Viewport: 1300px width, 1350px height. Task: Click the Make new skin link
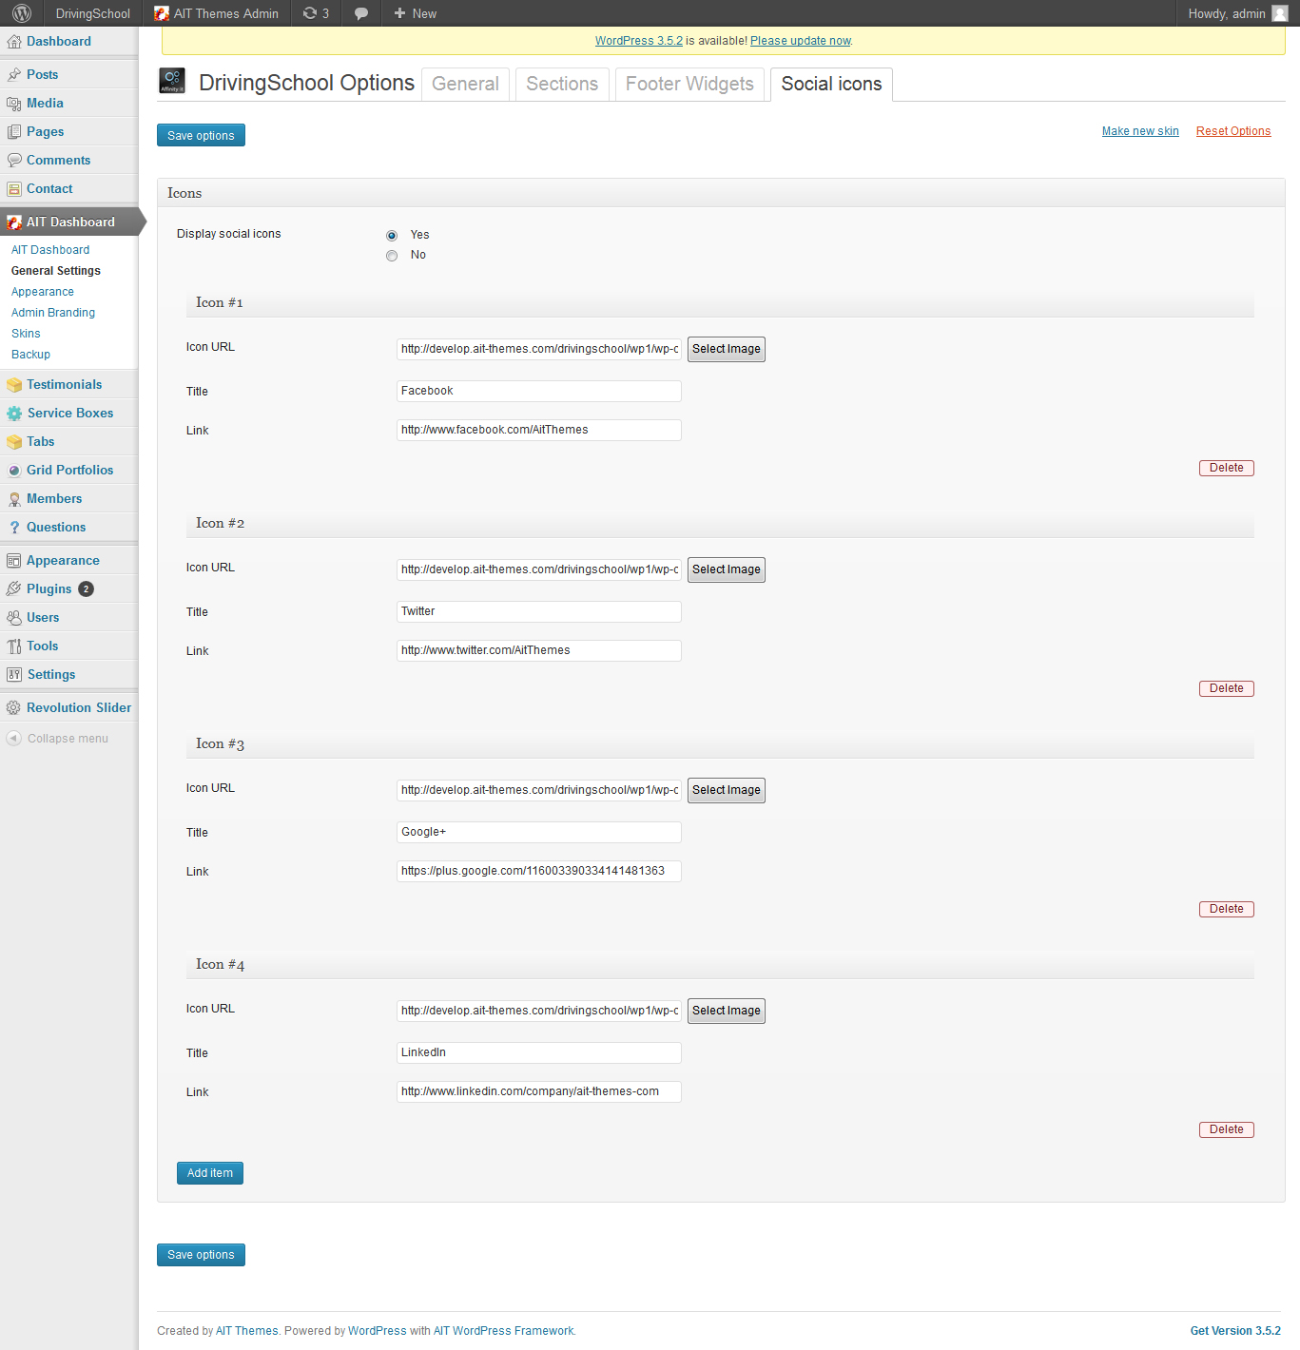[x=1140, y=131]
